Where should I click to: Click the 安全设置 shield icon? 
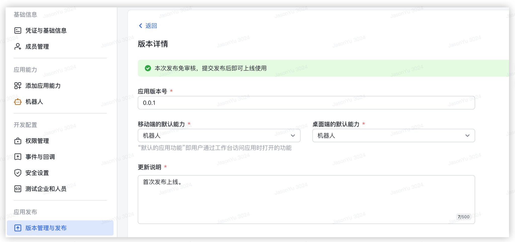[18, 173]
